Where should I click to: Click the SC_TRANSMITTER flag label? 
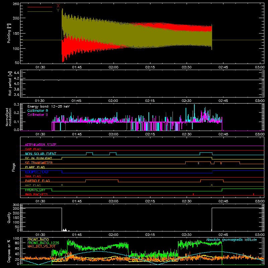pos(39,163)
